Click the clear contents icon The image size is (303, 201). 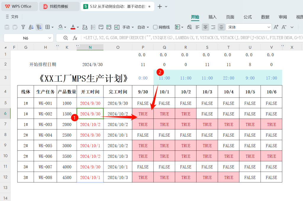189,27
